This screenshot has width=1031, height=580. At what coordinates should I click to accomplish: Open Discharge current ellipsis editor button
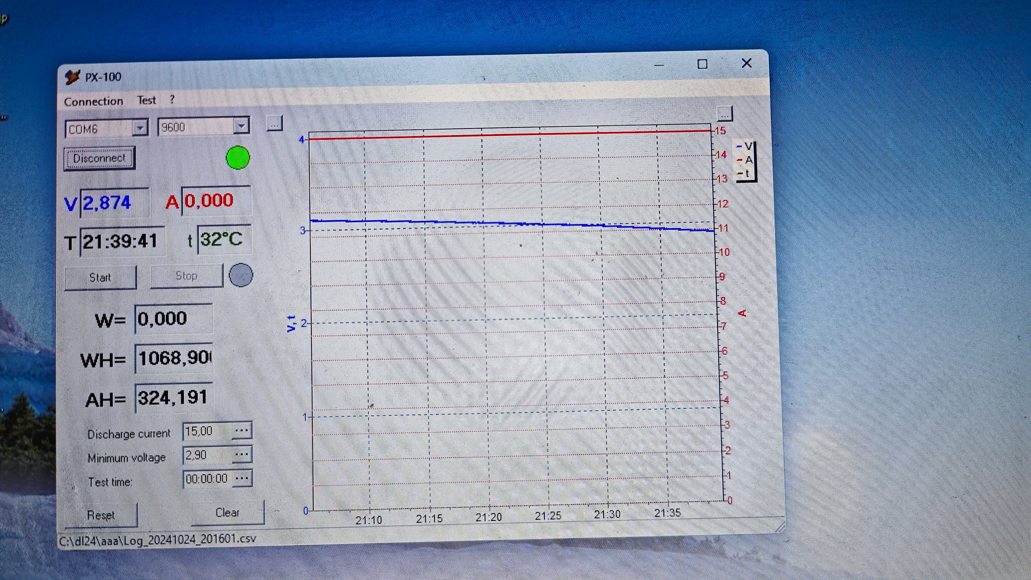(242, 431)
